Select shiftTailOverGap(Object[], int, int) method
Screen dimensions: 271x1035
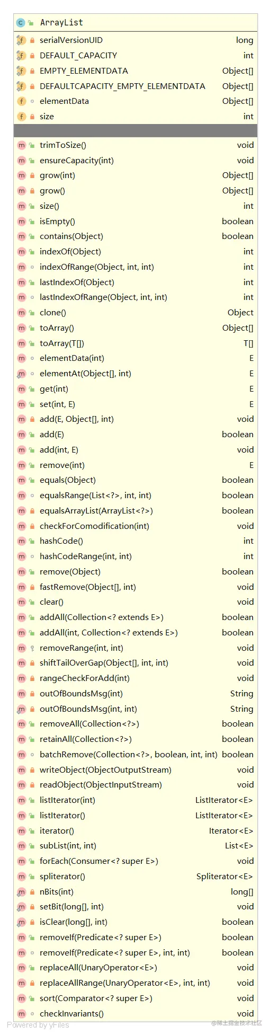(104, 663)
